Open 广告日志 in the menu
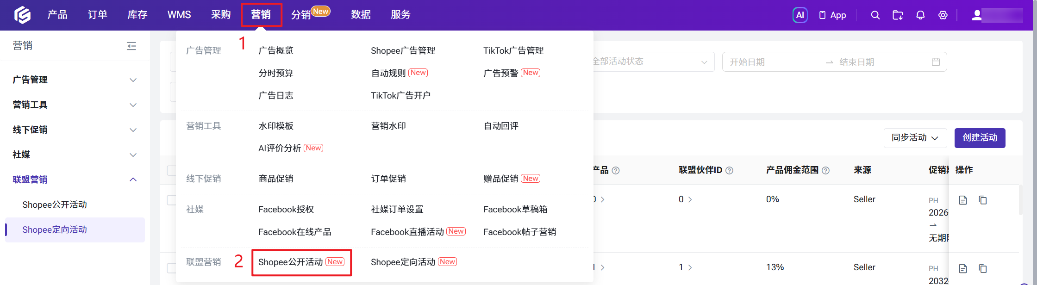This screenshot has width=1037, height=285. click(276, 96)
